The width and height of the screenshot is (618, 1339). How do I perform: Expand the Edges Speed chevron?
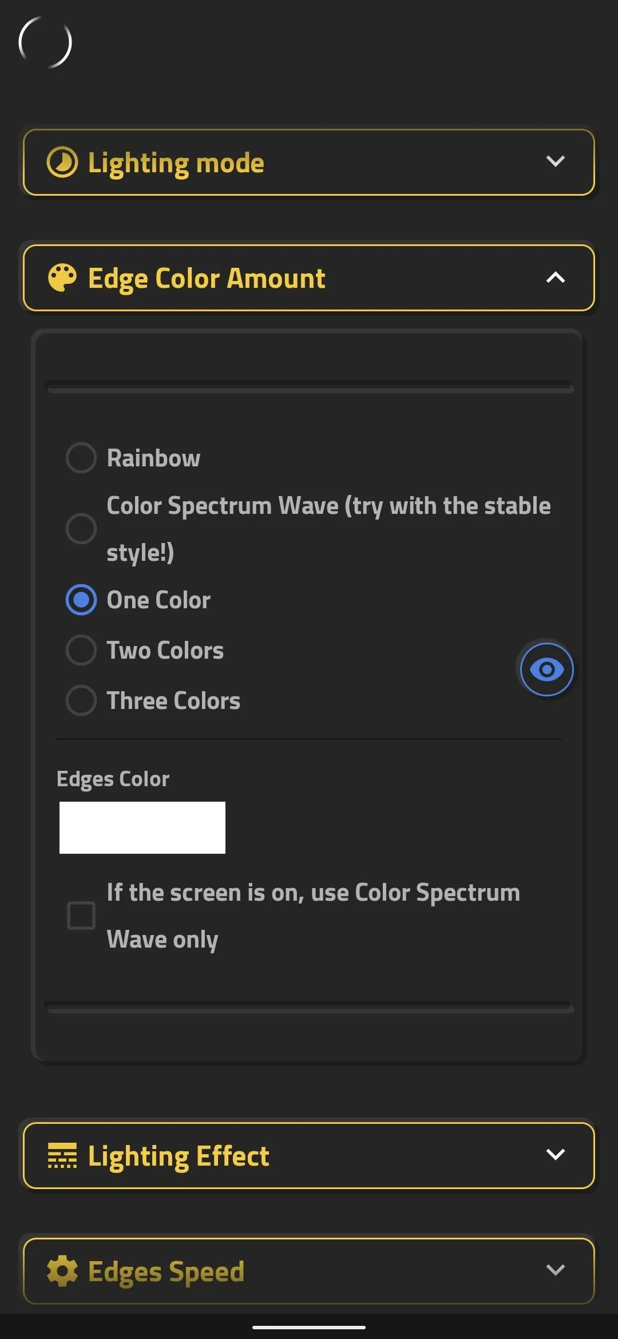click(556, 1270)
